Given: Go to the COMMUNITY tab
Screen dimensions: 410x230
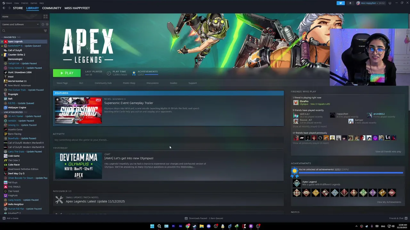Looking at the screenshot, I should coord(52,8).
